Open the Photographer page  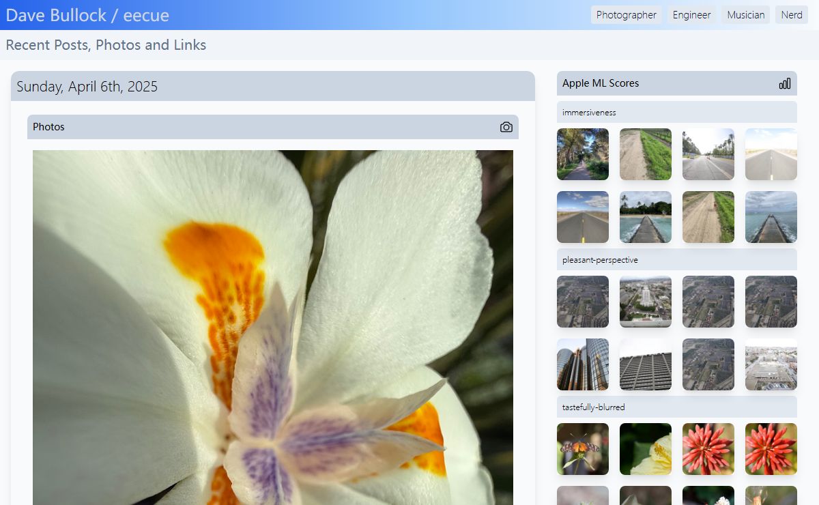pyautogui.click(x=627, y=15)
